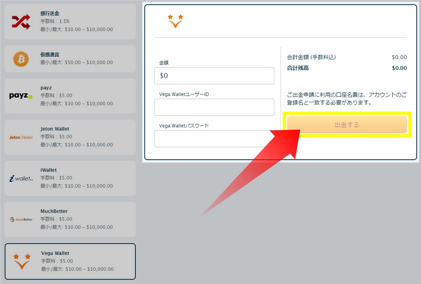Select the 銀行送金 withdrawal method title
Image resolution: width=421 pixels, height=284 pixels.
tap(50, 14)
